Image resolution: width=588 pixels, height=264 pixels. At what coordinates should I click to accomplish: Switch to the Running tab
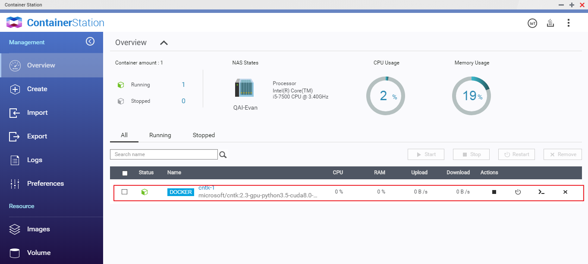click(160, 135)
